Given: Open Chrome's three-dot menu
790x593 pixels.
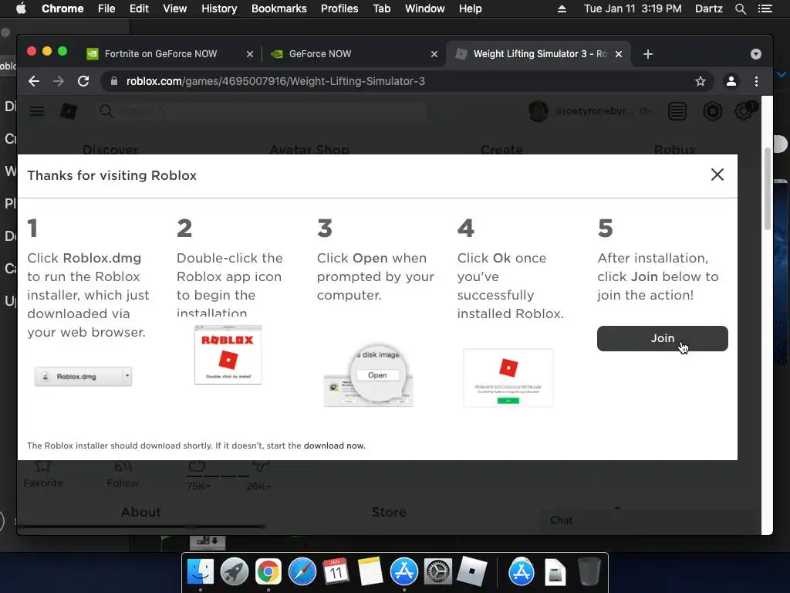Looking at the screenshot, I should coord(756,81).
